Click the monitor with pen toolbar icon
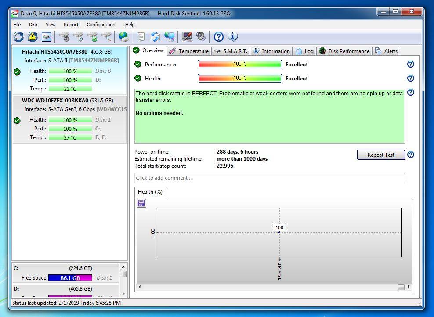434x317 pixels. [187, 37]
